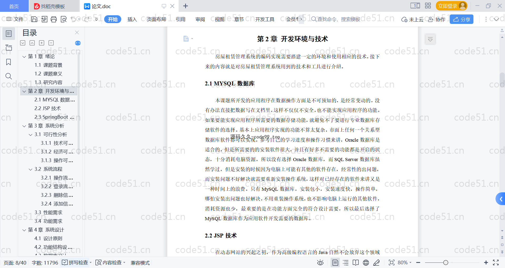Collapse 第3章 系统分析 tree node
This screenshot has width=505, height=268.
[24, 126]
